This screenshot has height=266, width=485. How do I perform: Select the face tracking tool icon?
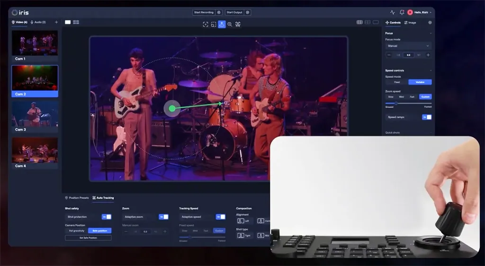click(x=238, y=24)
